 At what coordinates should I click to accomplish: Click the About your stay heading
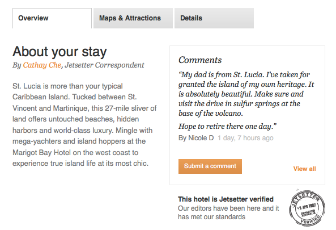59,52
